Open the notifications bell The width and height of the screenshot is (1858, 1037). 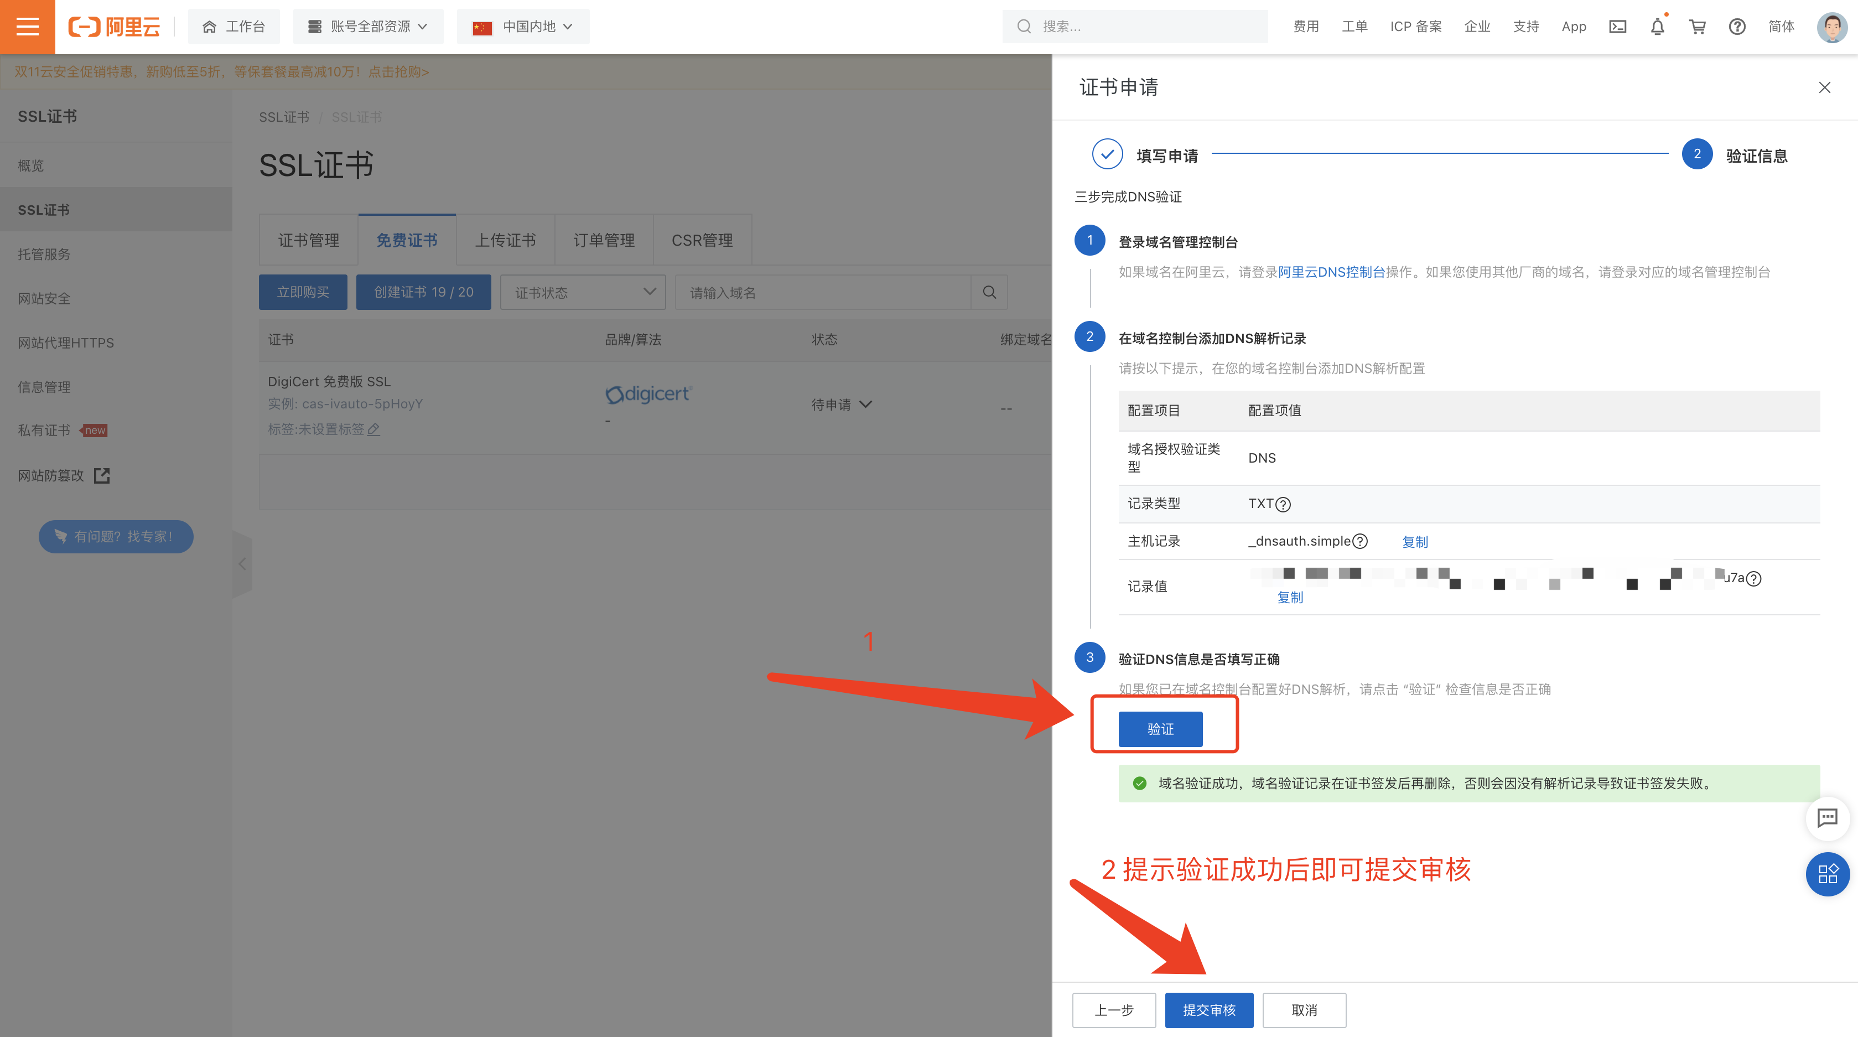point(1658,27)
